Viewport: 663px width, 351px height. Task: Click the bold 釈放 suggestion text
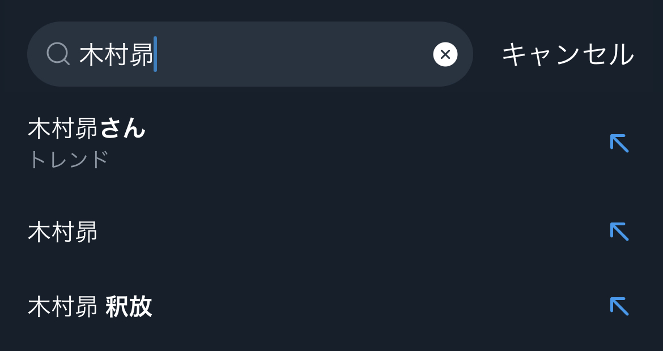pyautogui.click(x=129, y=307)
